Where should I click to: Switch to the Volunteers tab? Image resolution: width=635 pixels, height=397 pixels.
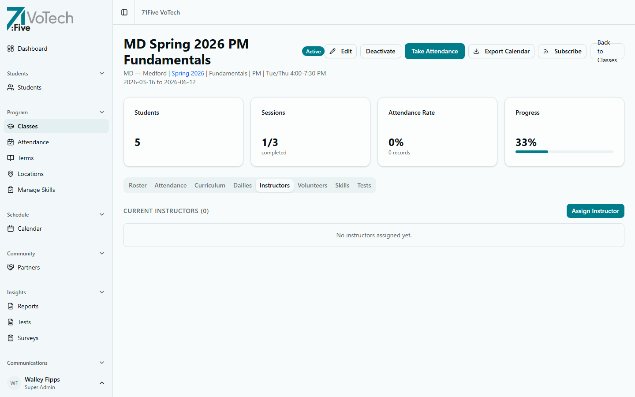(x=312, y=185)
